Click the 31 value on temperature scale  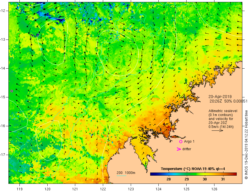[x=223, y=179]
